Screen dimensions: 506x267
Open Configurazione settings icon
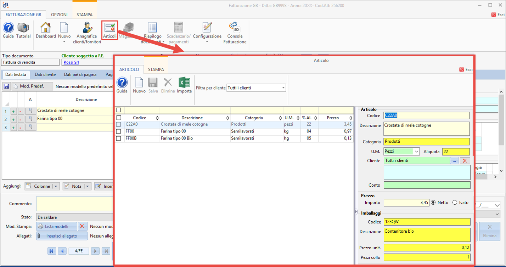point(207,30)
